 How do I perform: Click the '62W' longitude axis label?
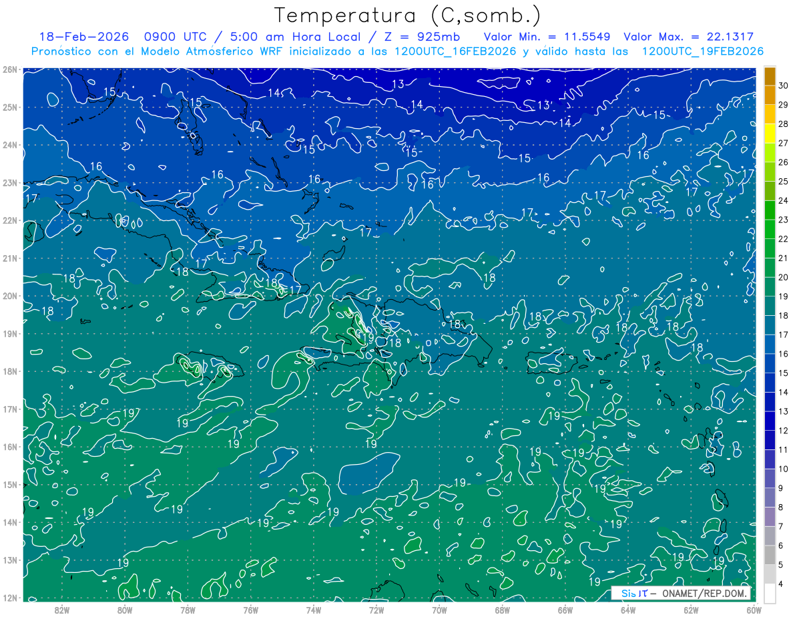coord(691,610)
